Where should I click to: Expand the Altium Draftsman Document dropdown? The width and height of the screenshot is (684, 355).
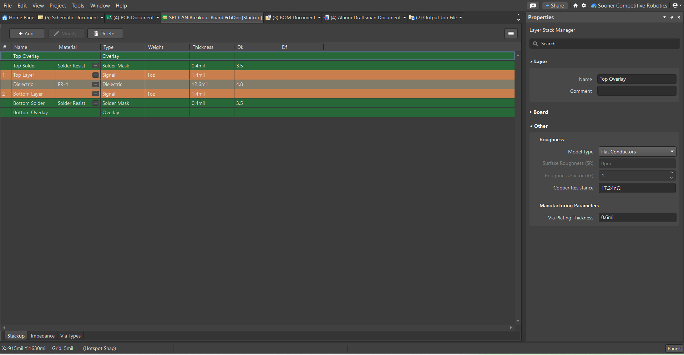pyautogui.click(x=405, y=17)
